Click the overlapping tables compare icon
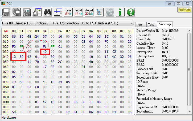The height and width of the screenshot is (121, 193). 58,12
